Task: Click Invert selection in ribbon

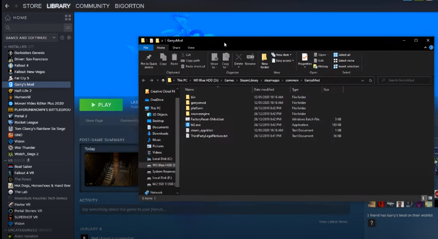Action: click(346, 66)
